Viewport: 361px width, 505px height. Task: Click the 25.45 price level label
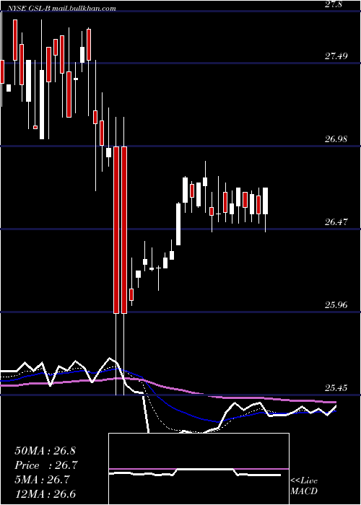pyautogui.click(x=336, y=388)
